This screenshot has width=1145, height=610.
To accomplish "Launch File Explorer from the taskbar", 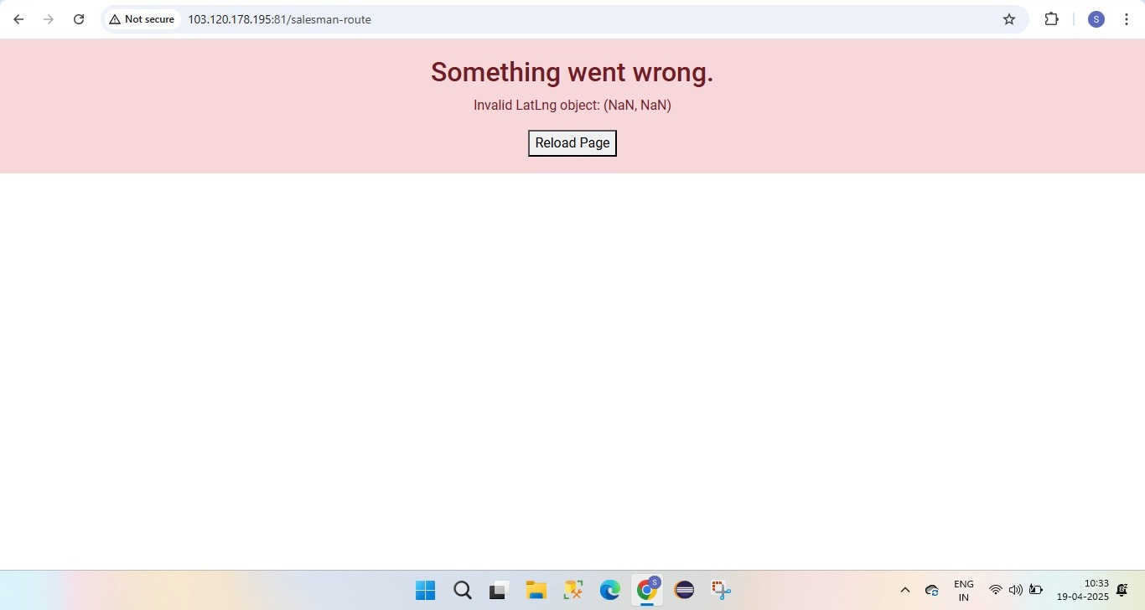I will (536, 590).
